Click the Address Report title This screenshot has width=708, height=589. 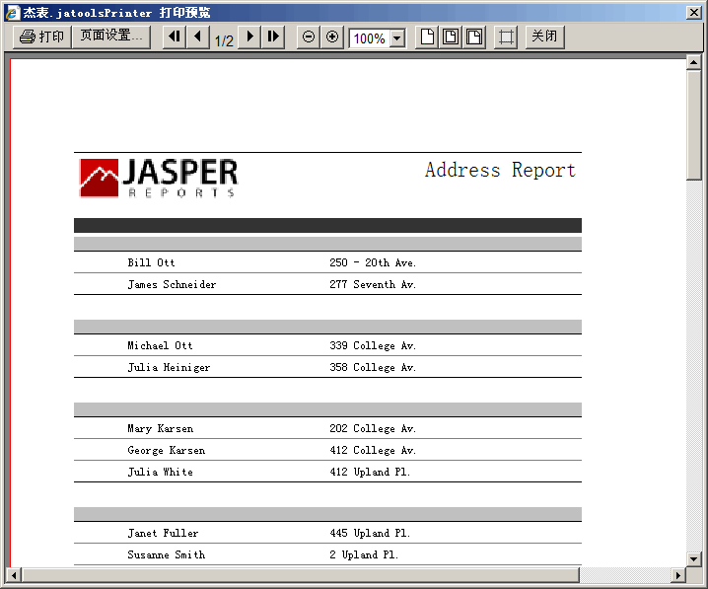coord(500,171)
